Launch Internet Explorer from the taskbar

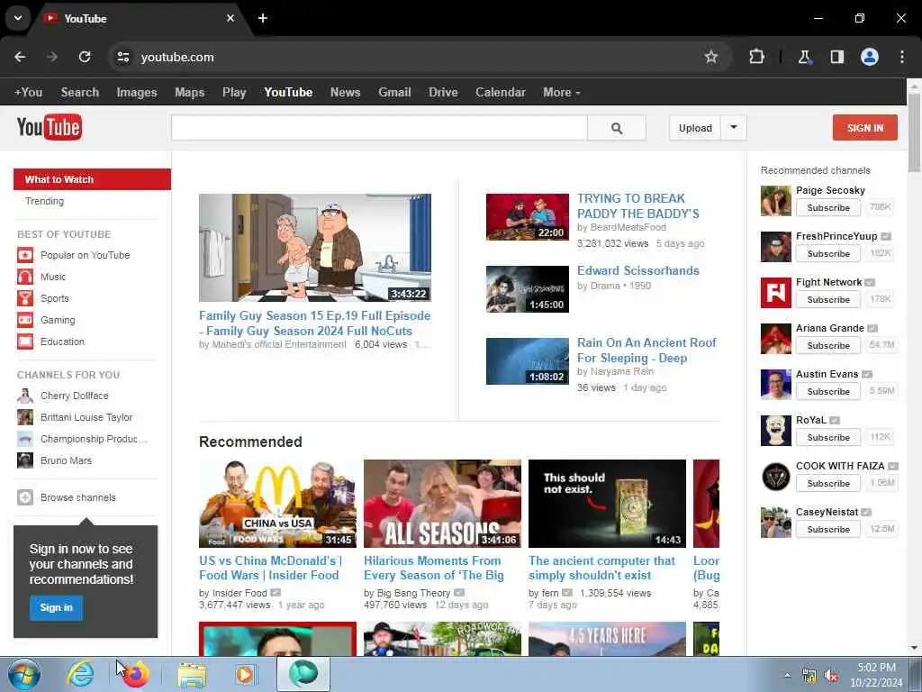coord(80,674)
